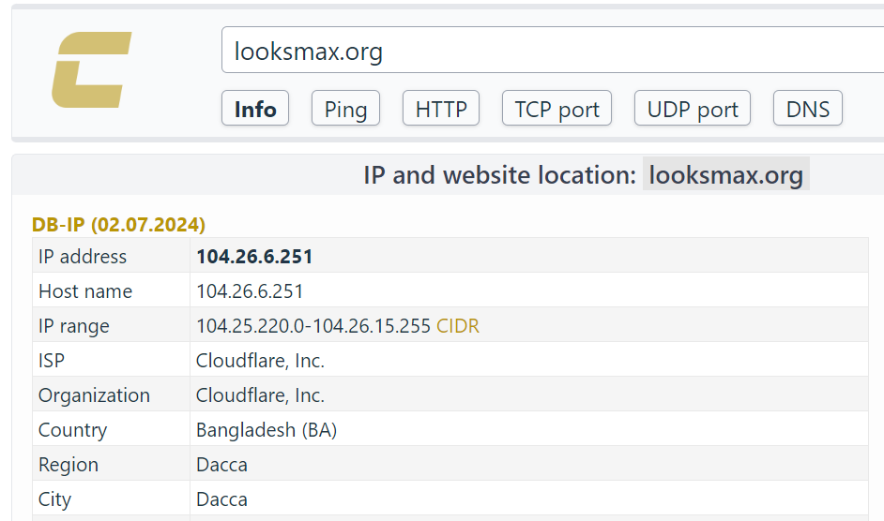The image size is (884, 521).
Task: Click the Country value Bangladesh (BA)
Action: 267,430
